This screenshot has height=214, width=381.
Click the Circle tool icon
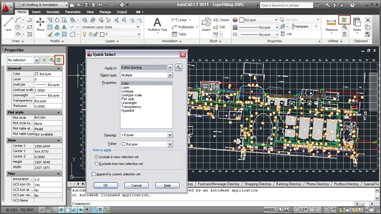pyautogui.click(x=18, y=27)
